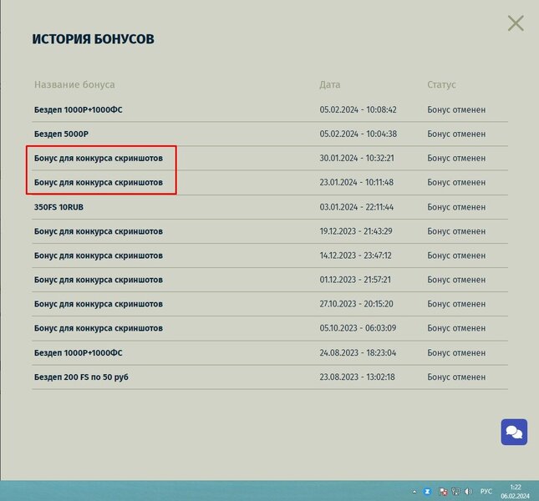Click the 'Статус' column header
The image size is (539, 501).
point(441,85)
